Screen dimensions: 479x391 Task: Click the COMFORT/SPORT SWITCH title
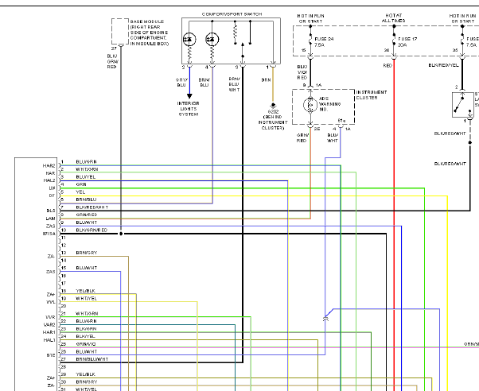coord(232,14)
